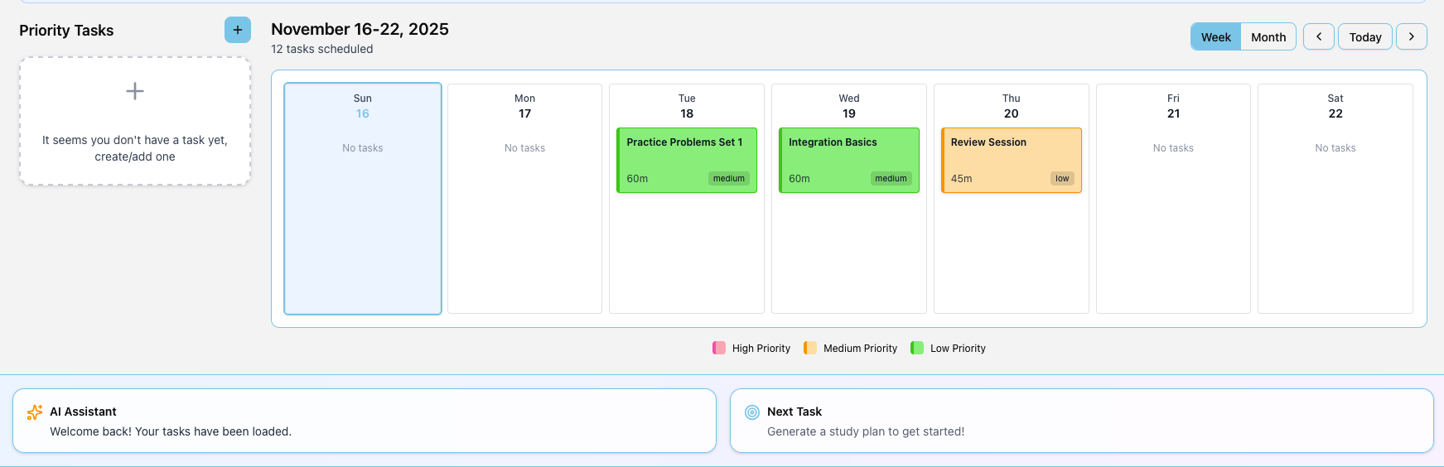Select the Sun 16 day column

(x=363, y=199)
